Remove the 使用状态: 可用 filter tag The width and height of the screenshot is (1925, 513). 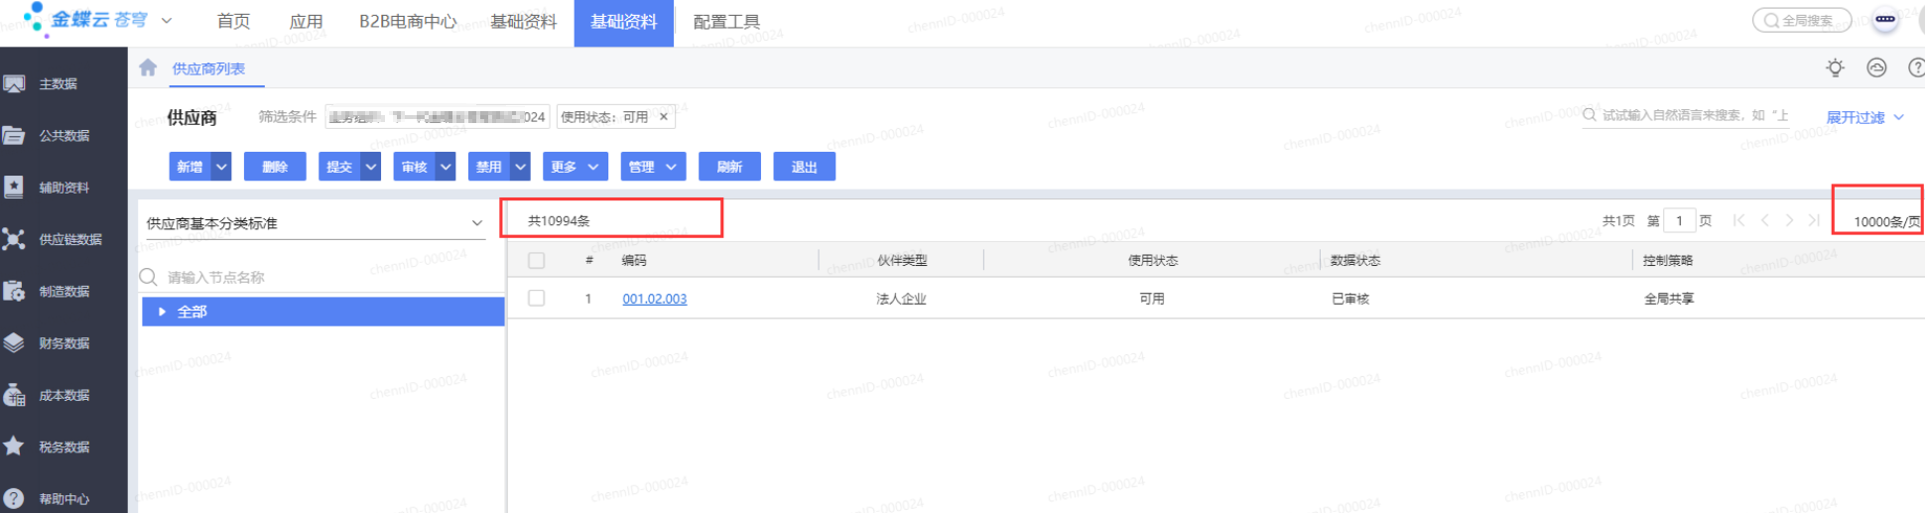coord(664,117)
